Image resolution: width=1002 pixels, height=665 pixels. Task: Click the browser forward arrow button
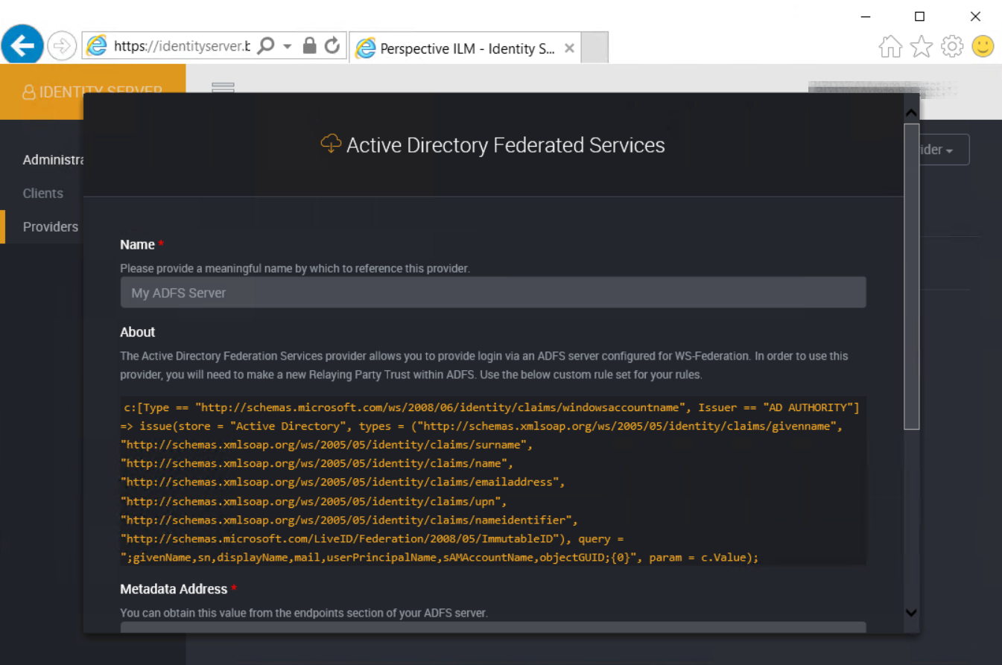[62, 47]
